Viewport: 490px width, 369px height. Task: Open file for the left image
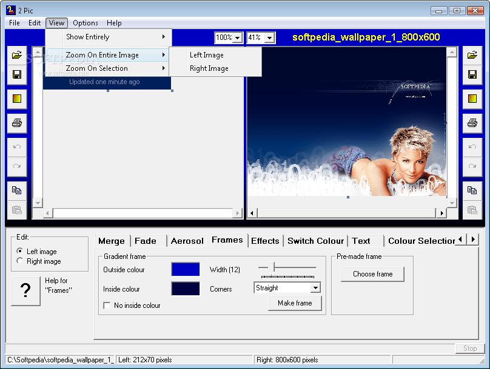[17, 56]
